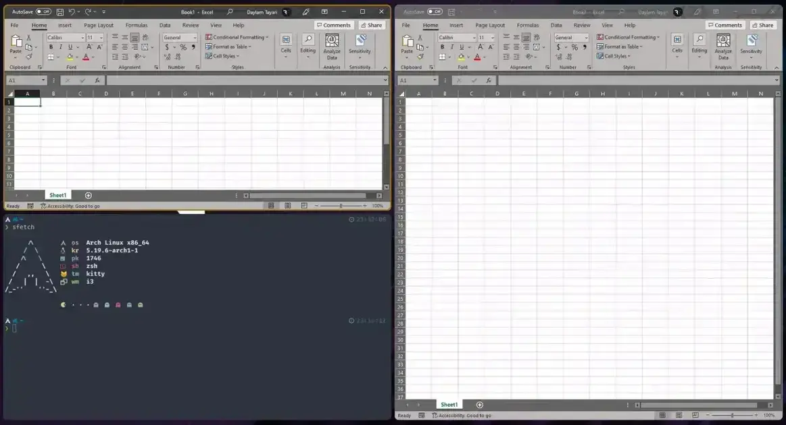The height and width of the screenshot is (425, 786).
Task: Click Bold icon in left Excel window
Action: (x=51, y=47)
